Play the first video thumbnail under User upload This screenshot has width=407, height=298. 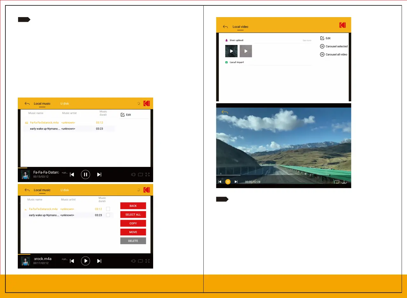point(231,51)
